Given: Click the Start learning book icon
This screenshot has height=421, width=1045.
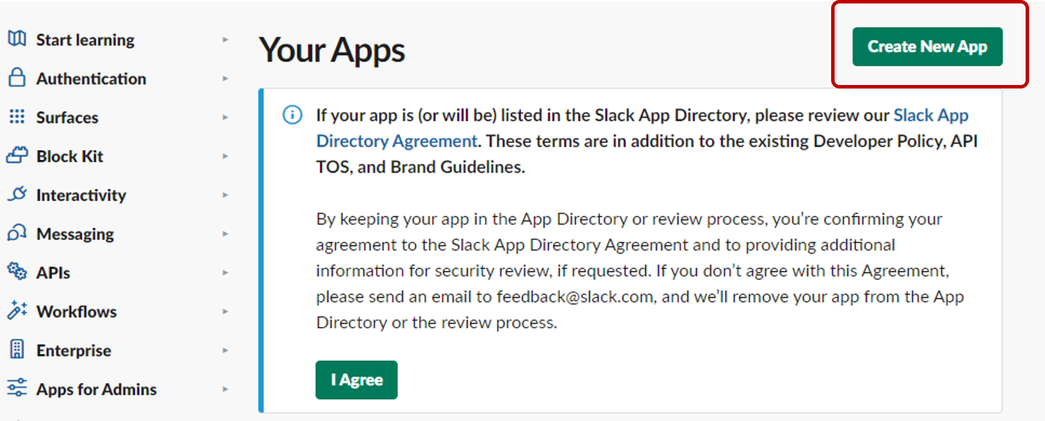Looking at the screenshot, I should [17, 39].
